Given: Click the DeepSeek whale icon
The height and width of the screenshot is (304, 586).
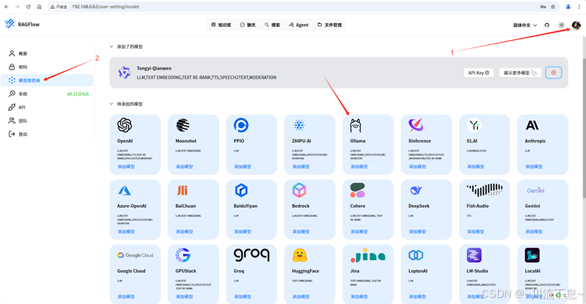Looking at the screenshot, I should point(416,190).
